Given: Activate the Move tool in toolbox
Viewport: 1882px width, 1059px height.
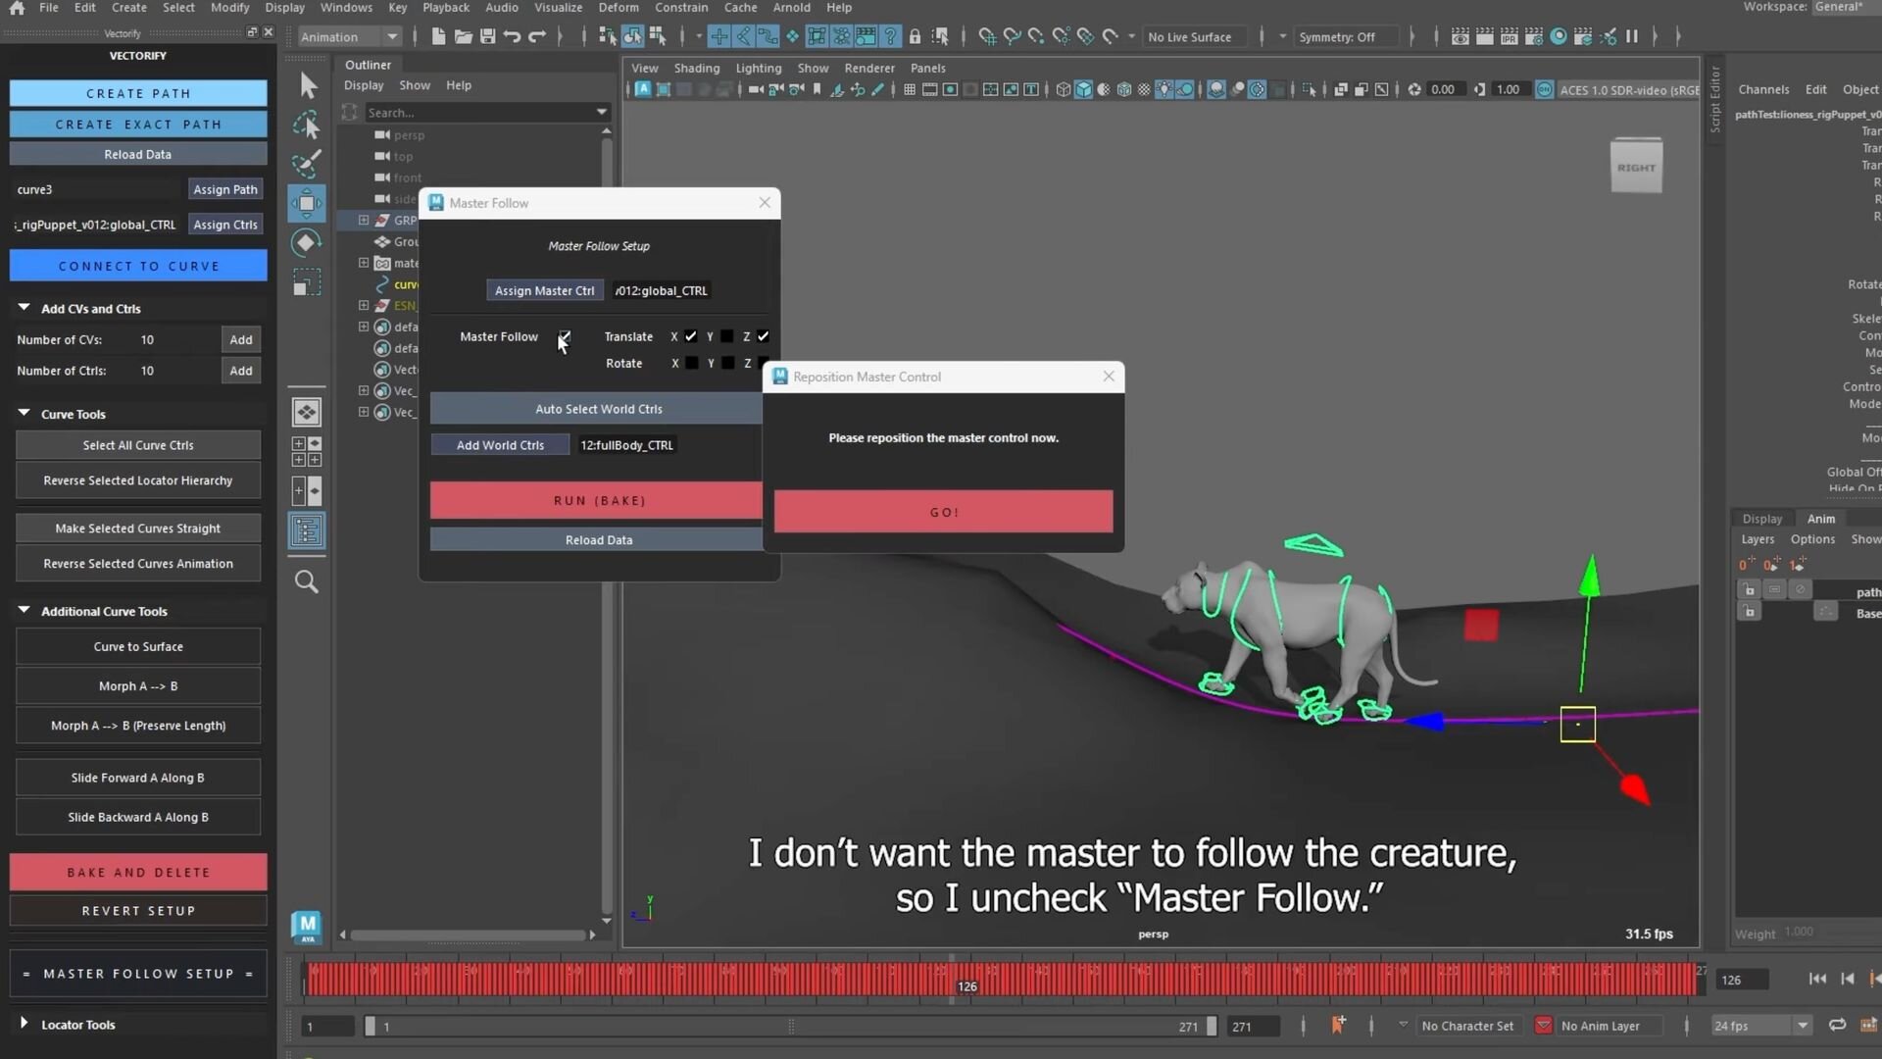Looking at the screenshot, I should click(307, 204).
